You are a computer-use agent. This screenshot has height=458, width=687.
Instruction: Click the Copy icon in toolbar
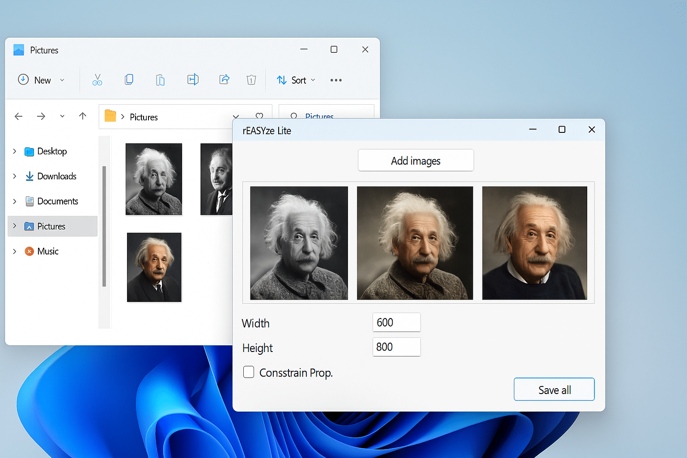(129, 80)
